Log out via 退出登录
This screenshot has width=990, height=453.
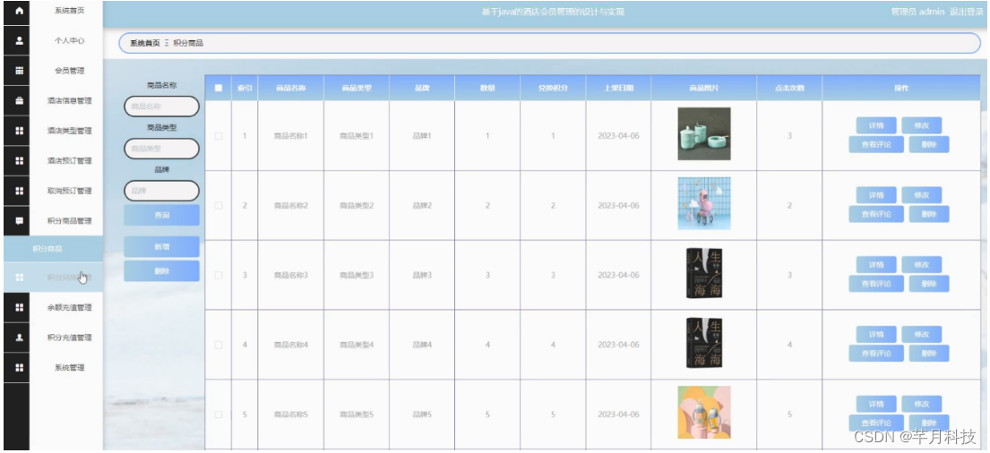[x=966, y=12]
